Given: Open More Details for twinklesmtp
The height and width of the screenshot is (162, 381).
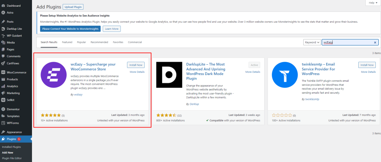Looking at the screenshot, I should [368, 72].
